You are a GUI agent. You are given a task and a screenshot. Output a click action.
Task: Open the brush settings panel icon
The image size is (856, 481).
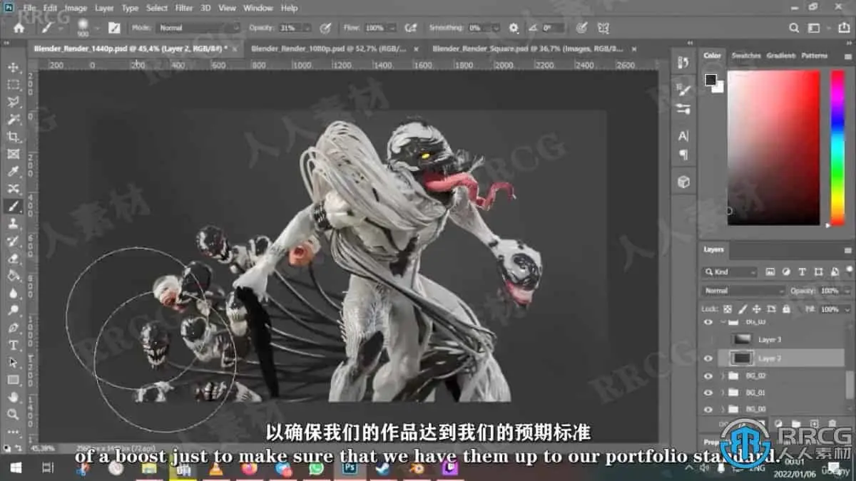pos(114,28)
